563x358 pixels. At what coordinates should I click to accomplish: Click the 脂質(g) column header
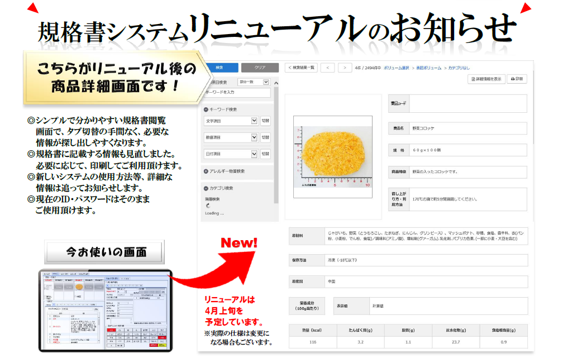coord(408,330)
